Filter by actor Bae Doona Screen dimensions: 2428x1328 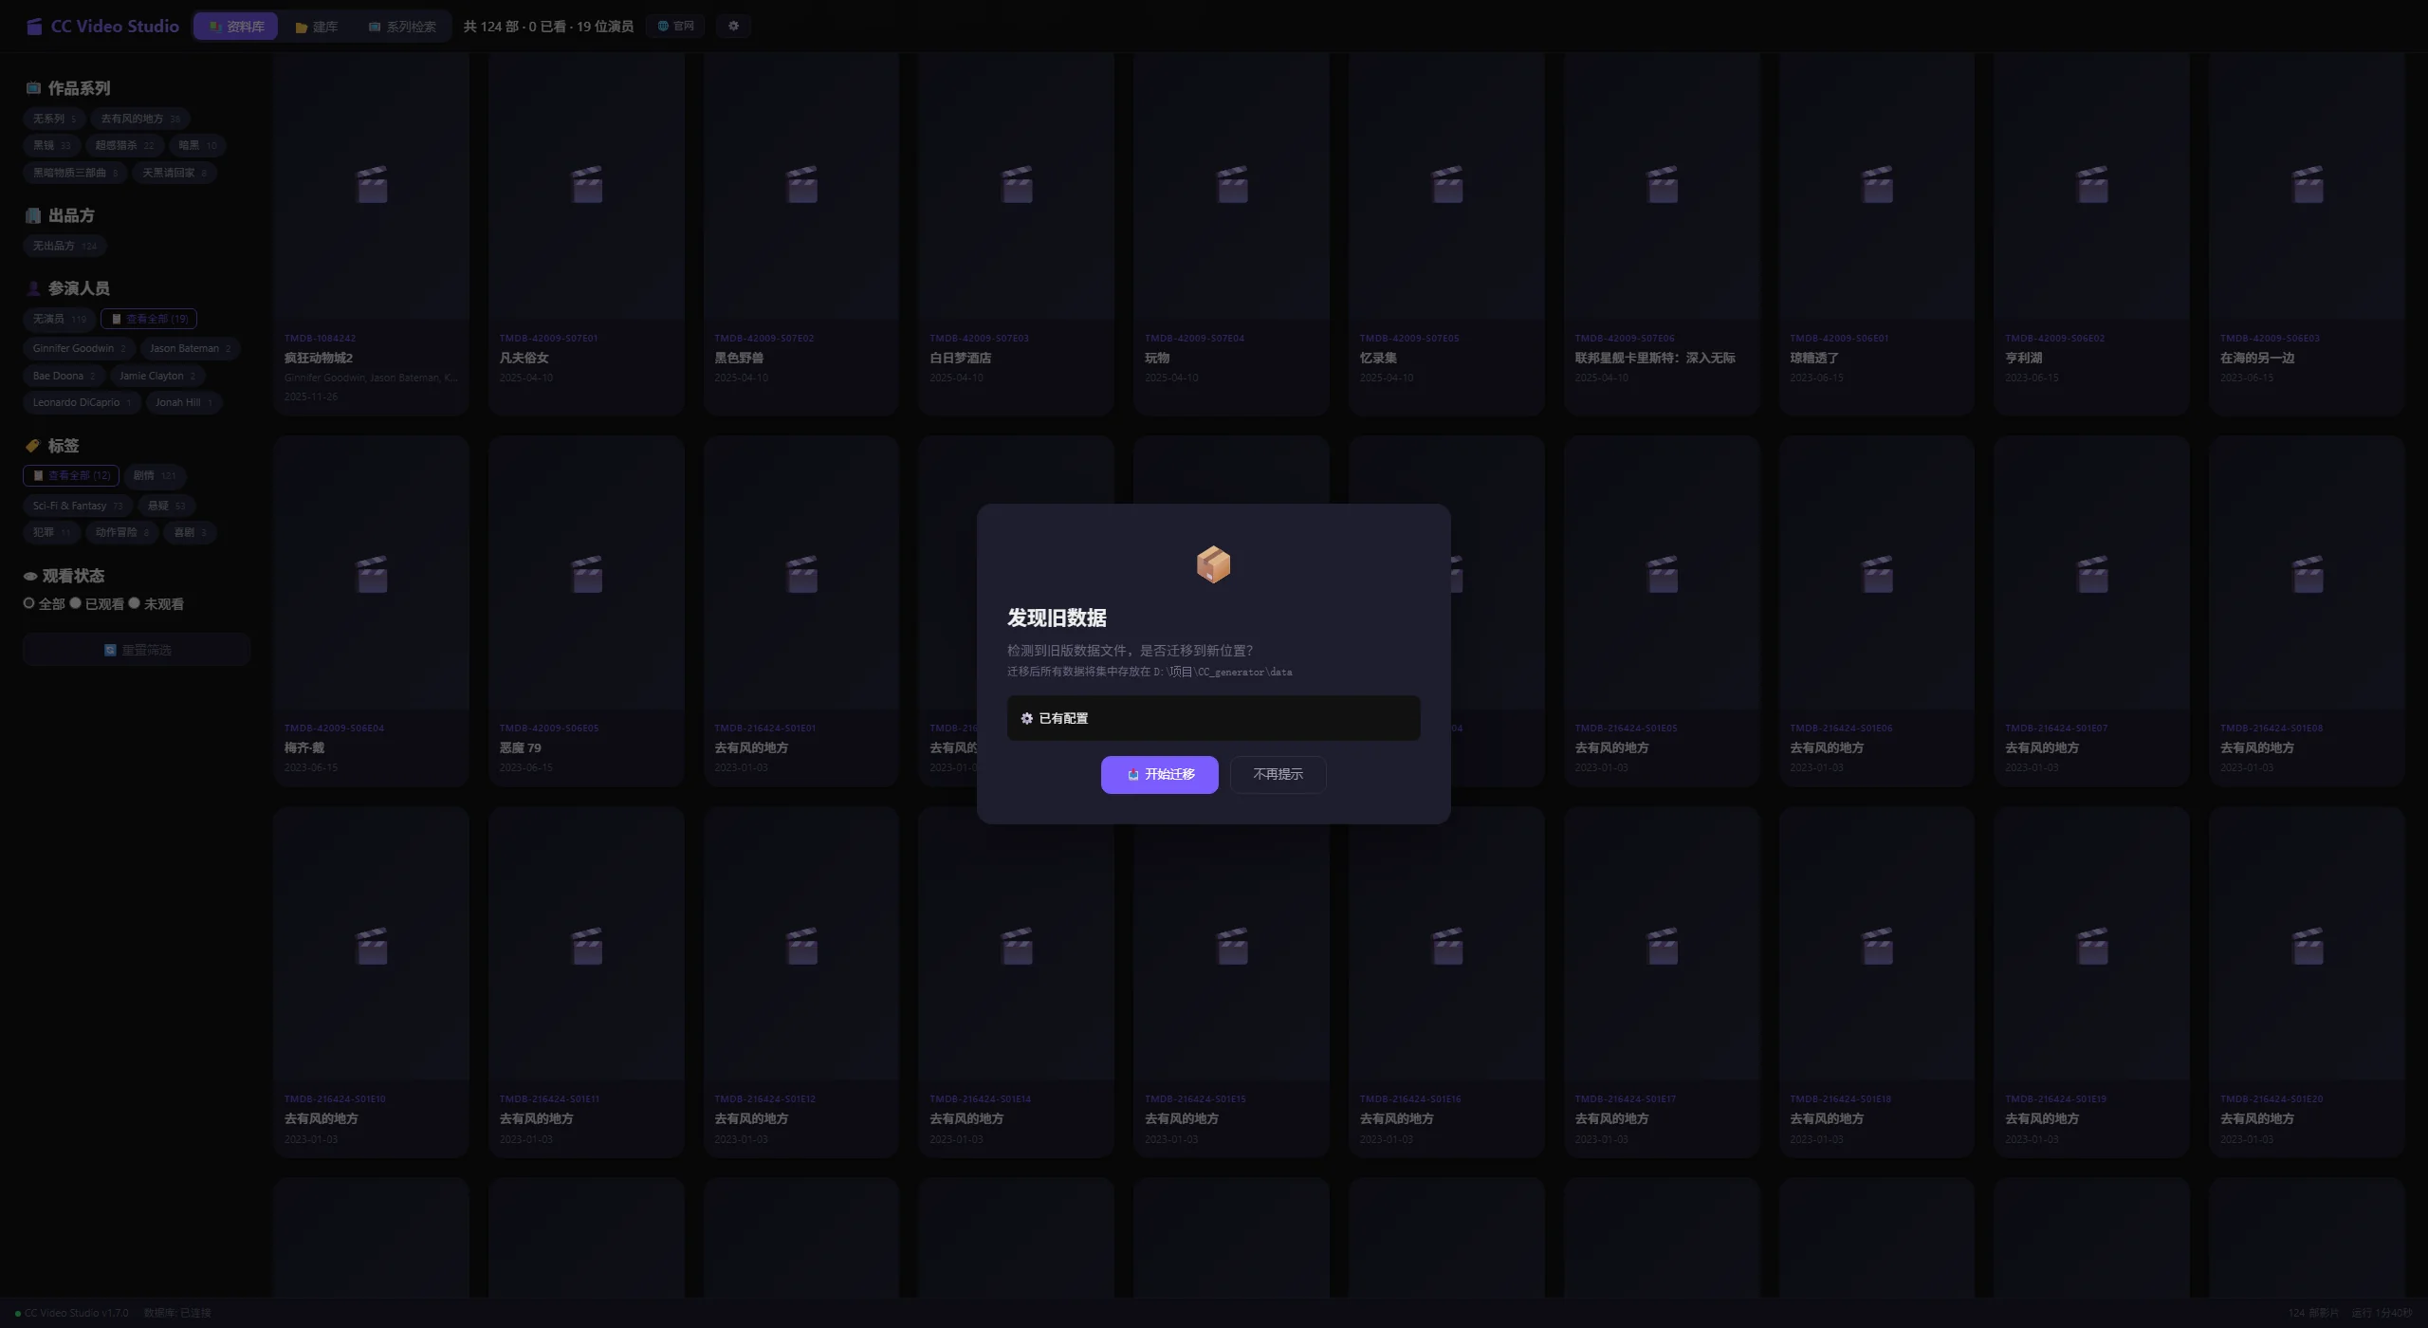point(64,376)
